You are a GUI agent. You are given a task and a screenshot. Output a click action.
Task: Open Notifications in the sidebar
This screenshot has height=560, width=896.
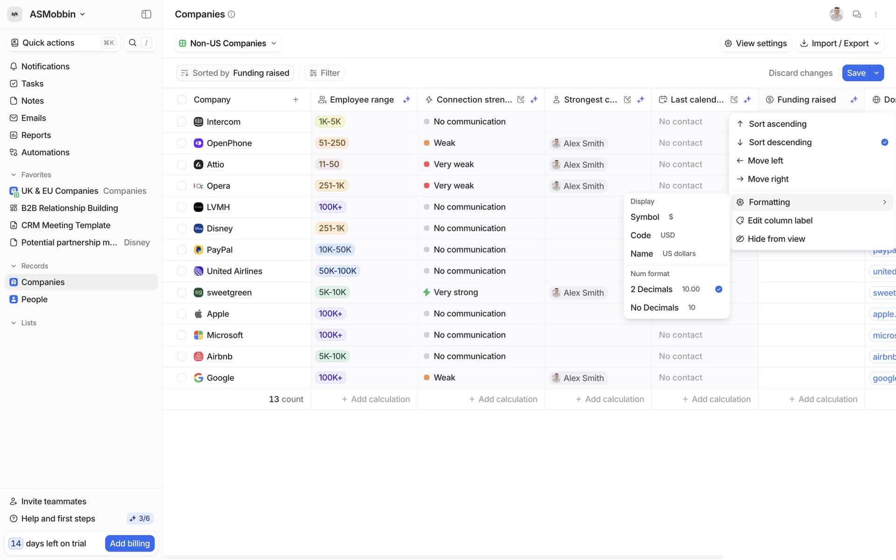81,66
